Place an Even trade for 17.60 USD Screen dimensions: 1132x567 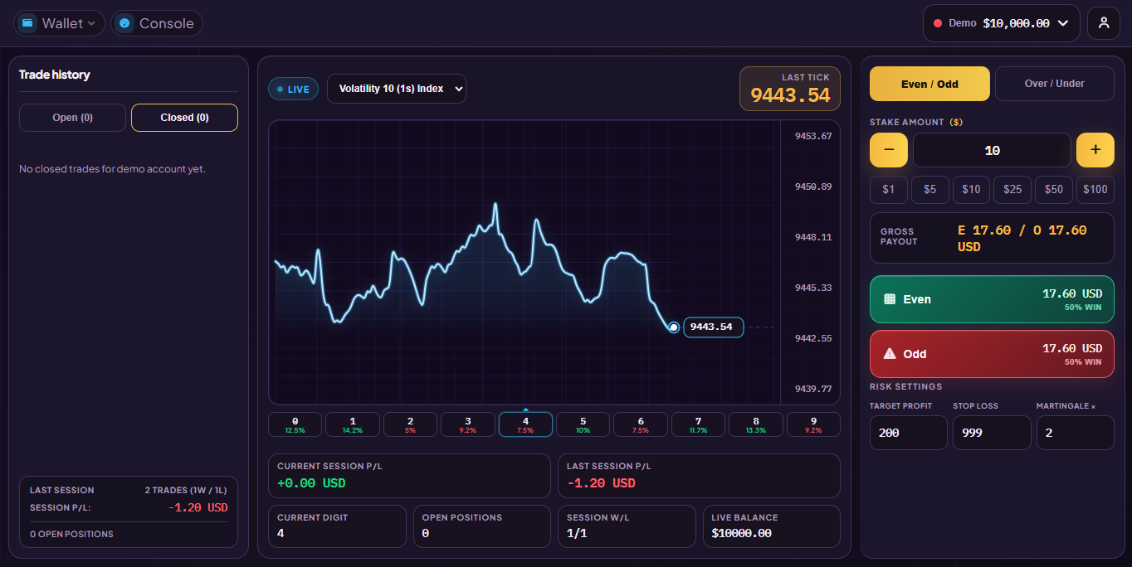pyautogui.click(x=992, y=299)
